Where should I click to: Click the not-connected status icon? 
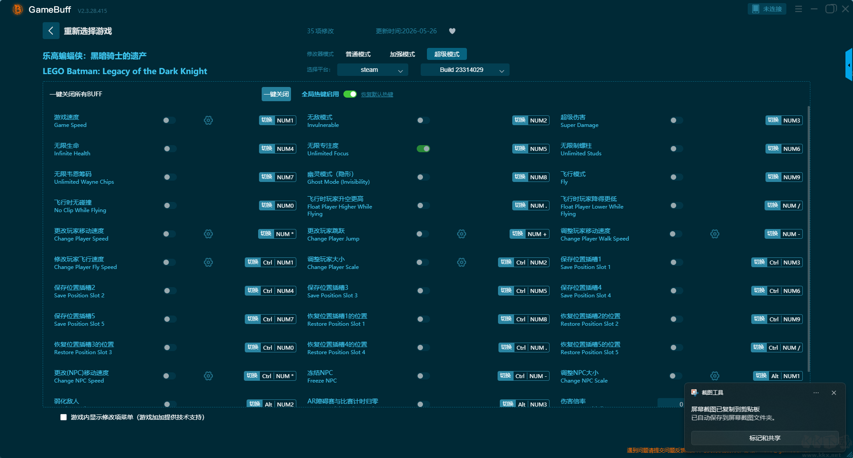tap(756, 9)
